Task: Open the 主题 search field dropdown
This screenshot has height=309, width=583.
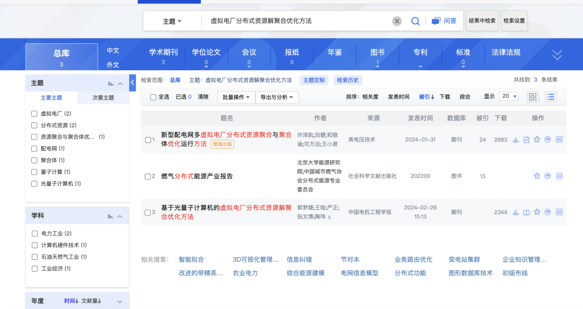Action: 172,22
